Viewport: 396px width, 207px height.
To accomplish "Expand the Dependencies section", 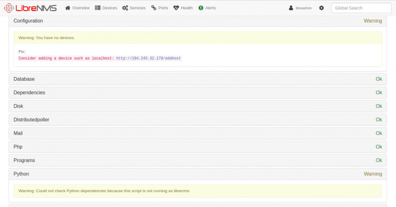I will pos(198,92).
